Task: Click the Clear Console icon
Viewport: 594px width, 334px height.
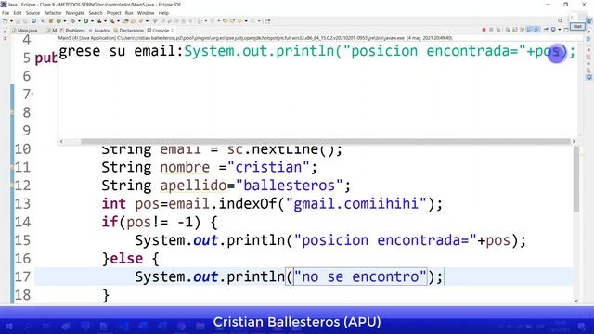Action: (x=508, y=30)
